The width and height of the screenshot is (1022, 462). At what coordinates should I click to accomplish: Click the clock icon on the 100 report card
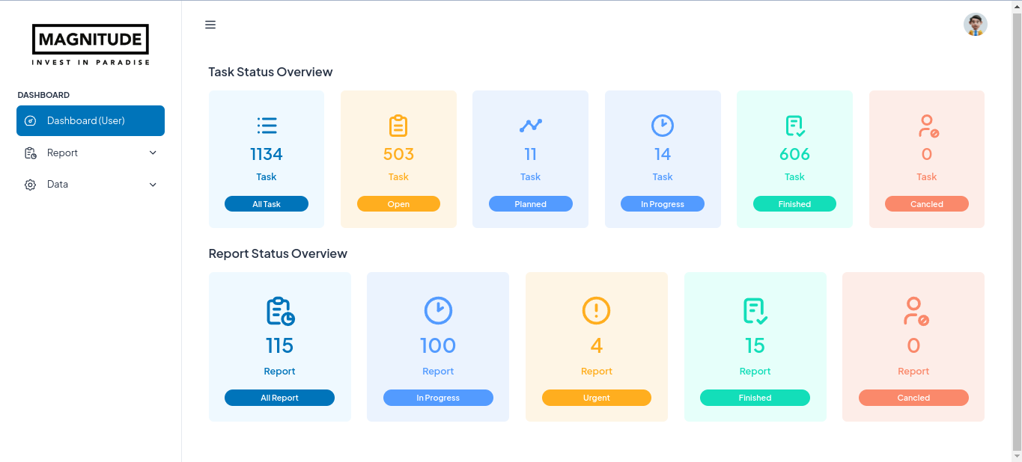tap(438, 310)
